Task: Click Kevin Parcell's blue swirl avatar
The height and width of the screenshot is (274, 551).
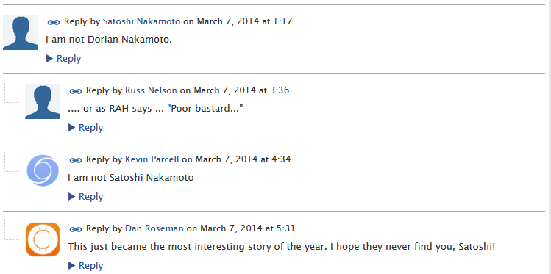Action: click(x=43, y=170)
